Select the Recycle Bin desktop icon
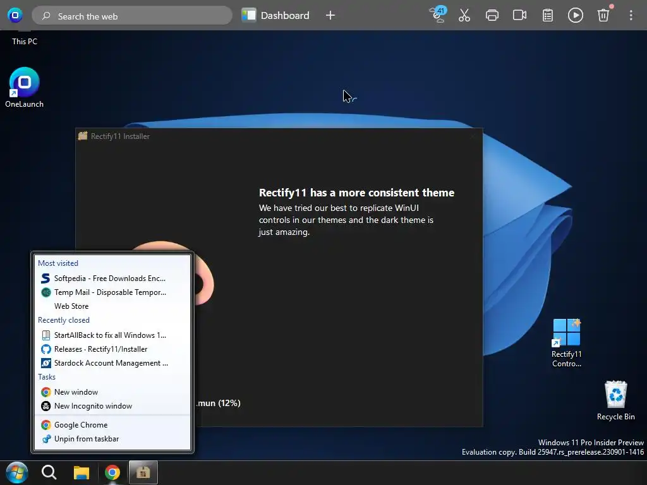647x485 pixels. click(x=615, y=400)
